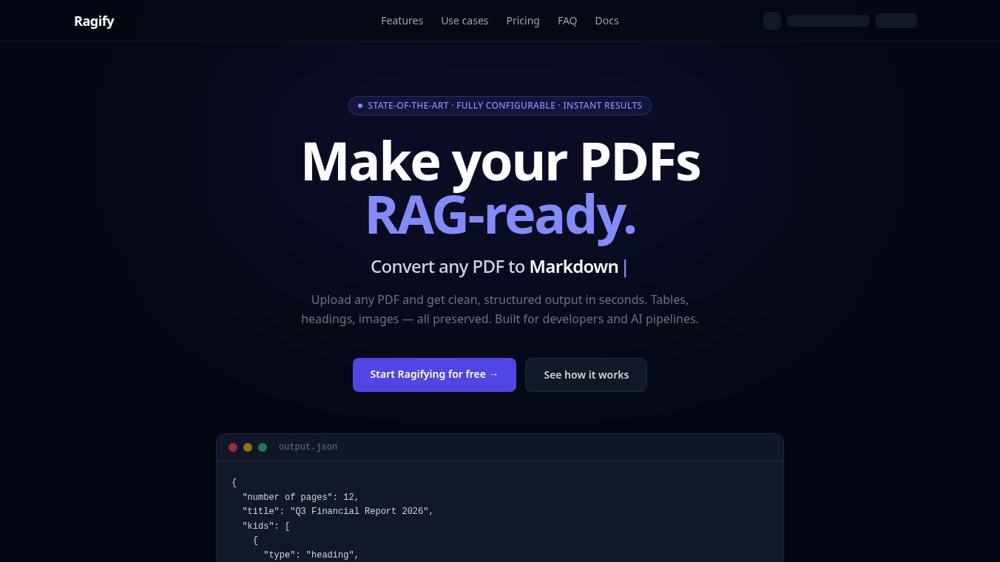
Task: Click See how it works button
Action: pos(586,375)
